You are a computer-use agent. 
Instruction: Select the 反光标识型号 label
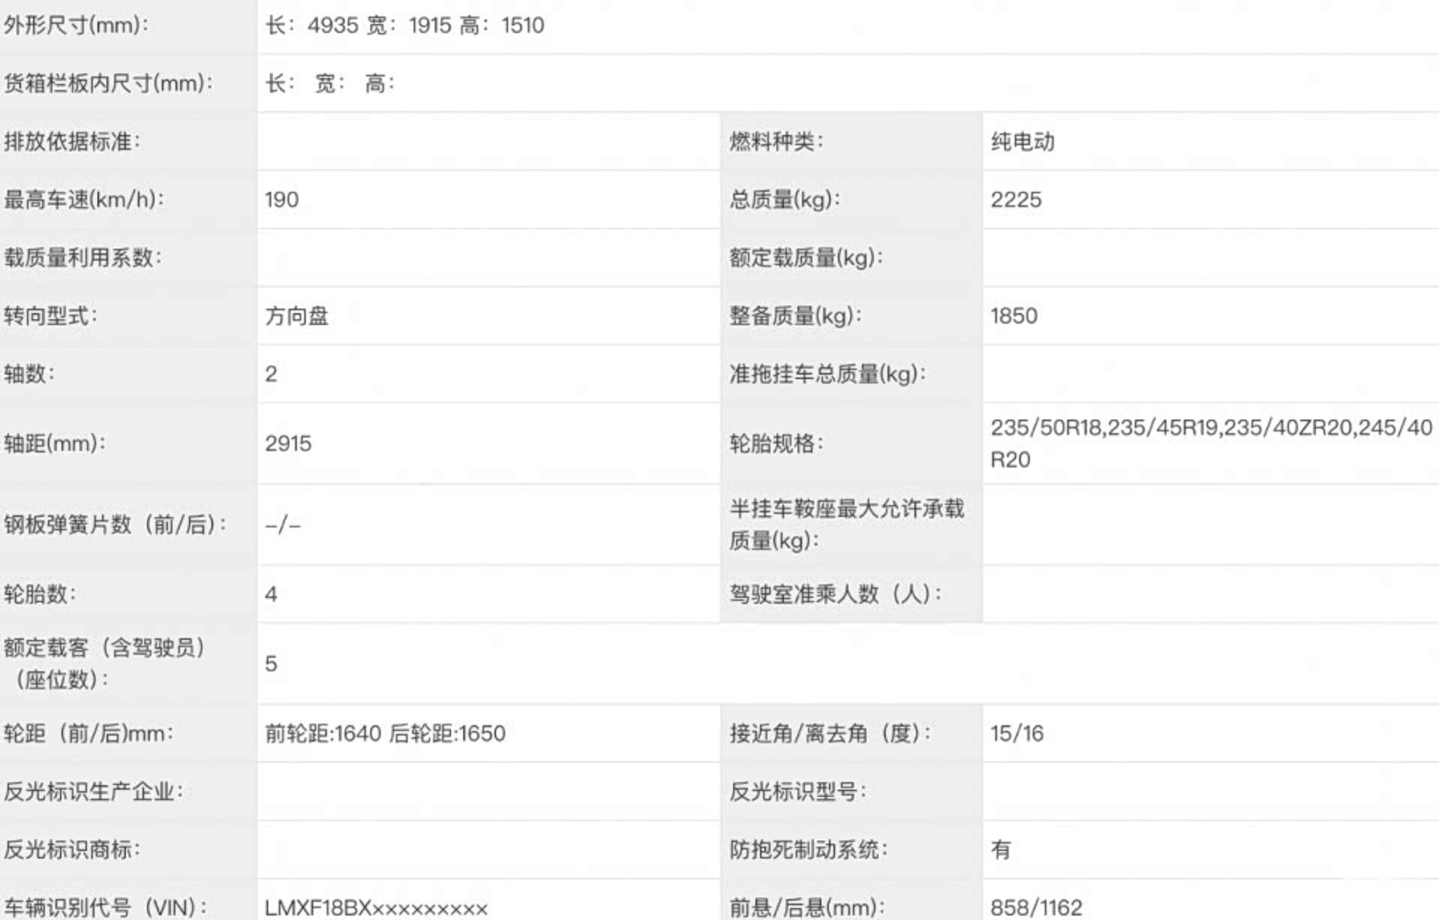798,792
